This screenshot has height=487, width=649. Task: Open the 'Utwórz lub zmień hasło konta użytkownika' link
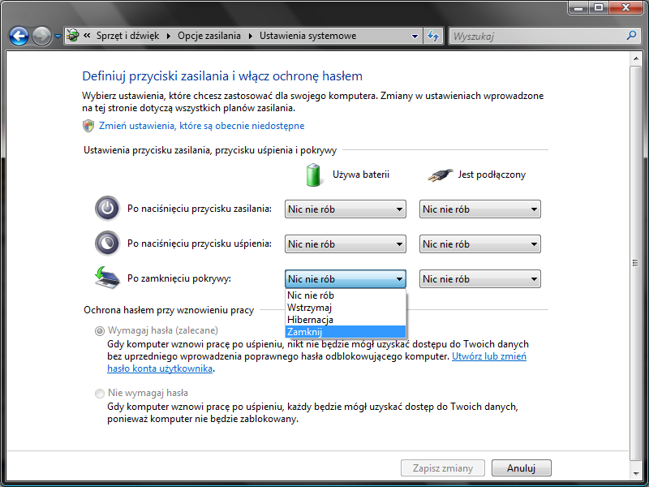pyautogui.click(x=489, y=356)
